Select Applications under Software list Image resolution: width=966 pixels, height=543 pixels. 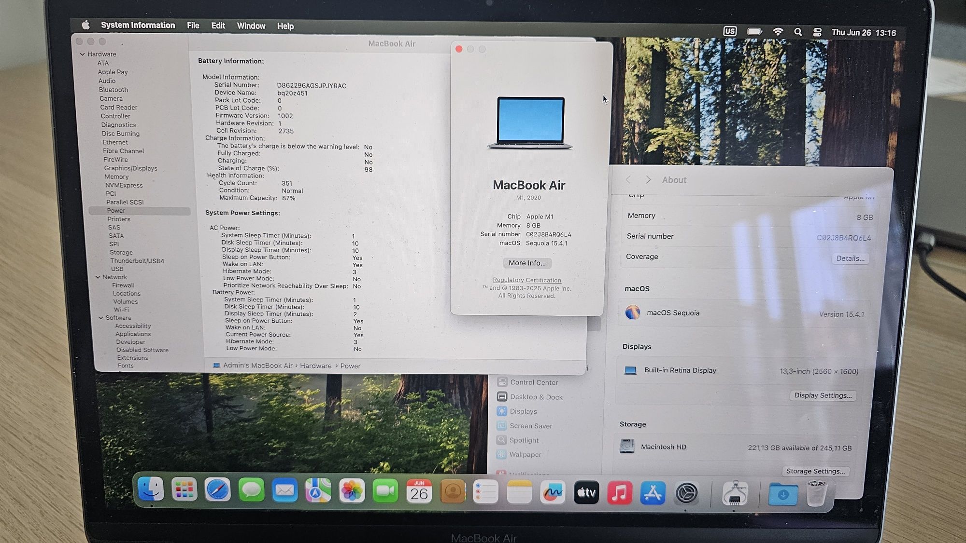[x=133, y=334]
